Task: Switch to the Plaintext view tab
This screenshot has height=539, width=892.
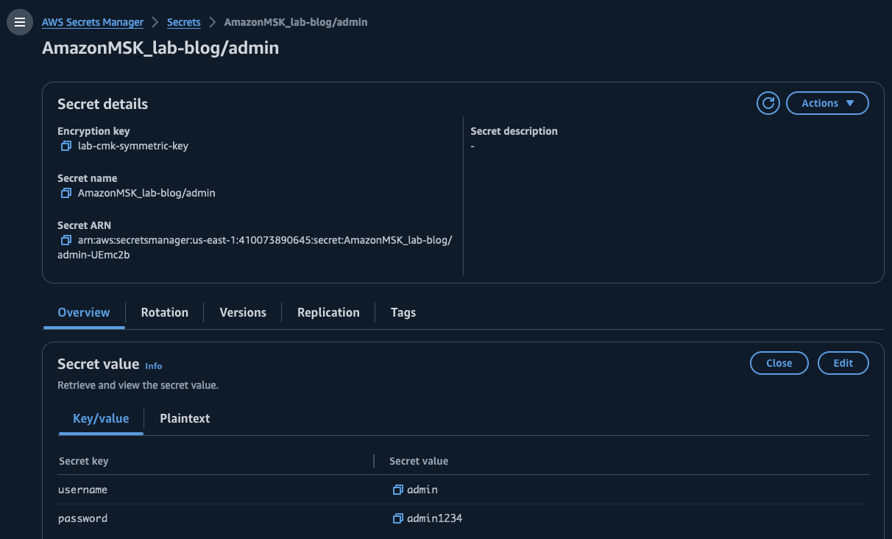Action: tap(185, 418)
